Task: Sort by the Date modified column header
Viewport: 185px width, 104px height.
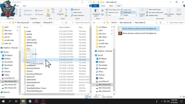Action: point(64,27)
